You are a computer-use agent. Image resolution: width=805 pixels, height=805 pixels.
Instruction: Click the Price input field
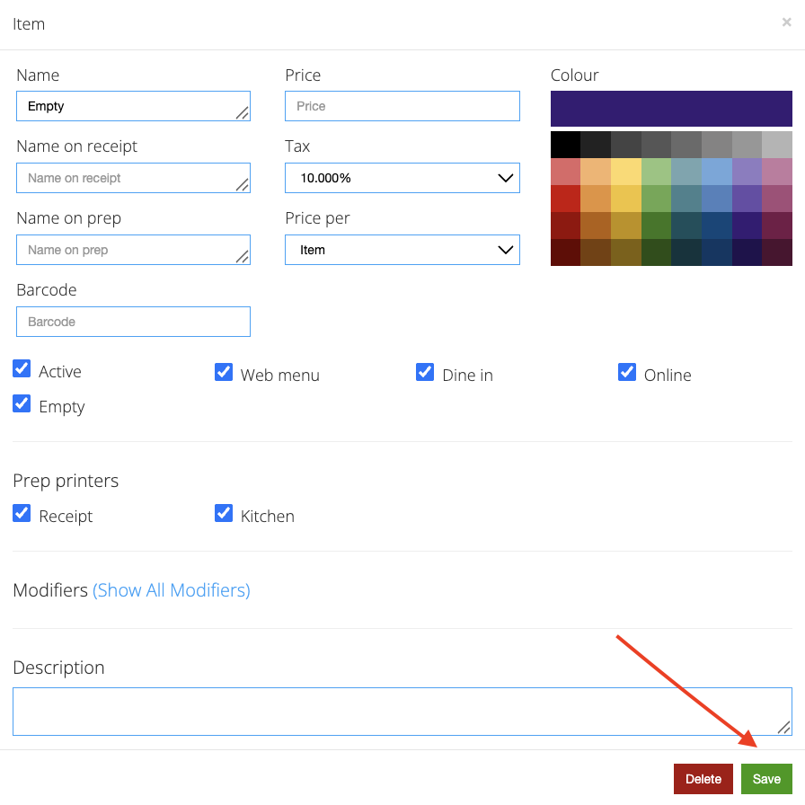(x=402, y=106)
